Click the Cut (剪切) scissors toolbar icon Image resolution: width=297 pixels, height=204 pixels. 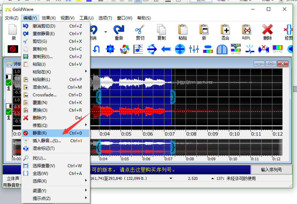pos(140,32)
